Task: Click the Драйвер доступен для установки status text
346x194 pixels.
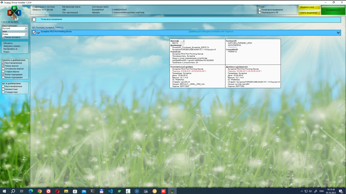Action: pos(211,31)
